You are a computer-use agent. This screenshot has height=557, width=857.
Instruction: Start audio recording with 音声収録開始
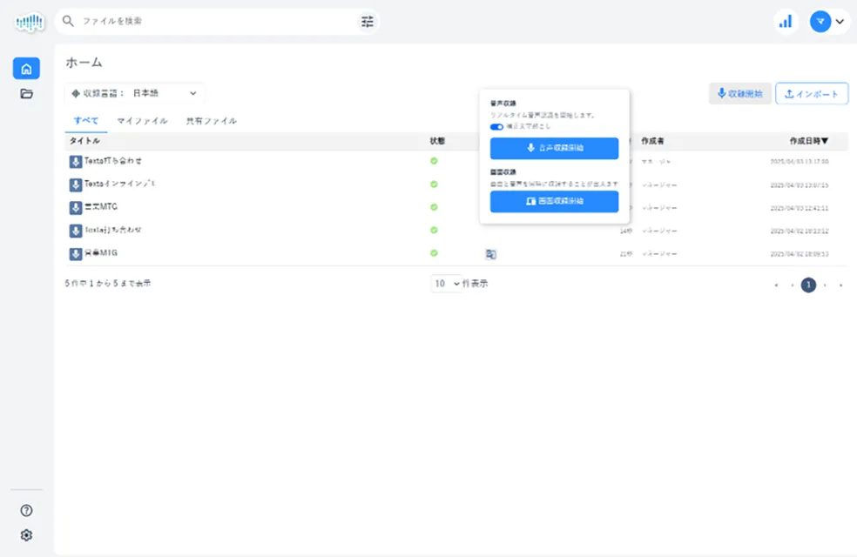click(x=554, y=148)
